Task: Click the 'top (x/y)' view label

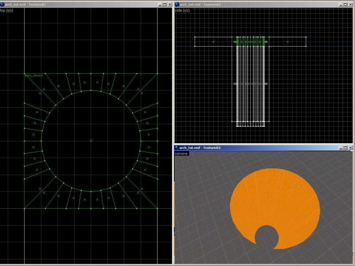Action: coord(7,10)
